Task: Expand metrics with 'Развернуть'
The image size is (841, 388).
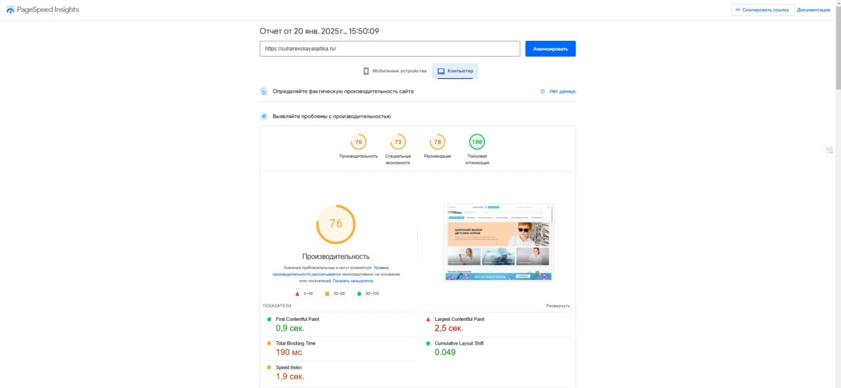Action: click(x=558, y=306)
